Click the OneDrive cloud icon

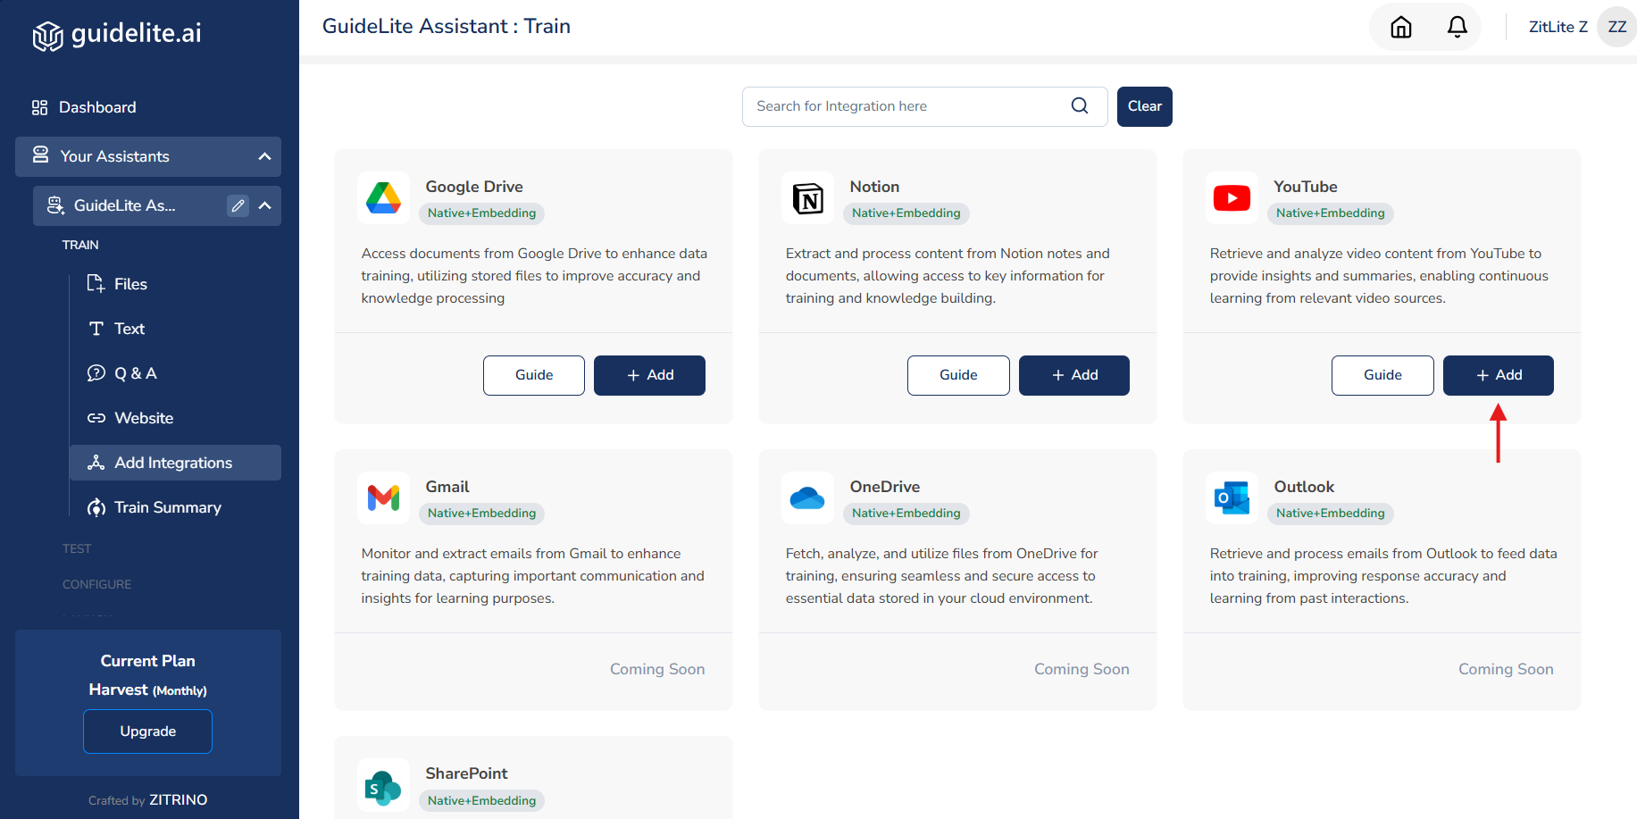point(807,497)
